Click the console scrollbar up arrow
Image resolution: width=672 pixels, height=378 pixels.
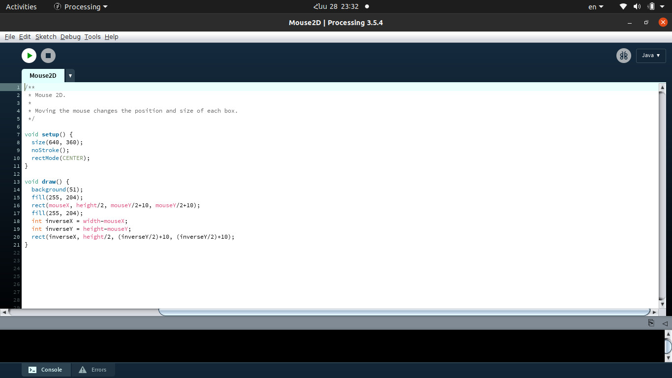pyautogui.click(x=668, y=334)
